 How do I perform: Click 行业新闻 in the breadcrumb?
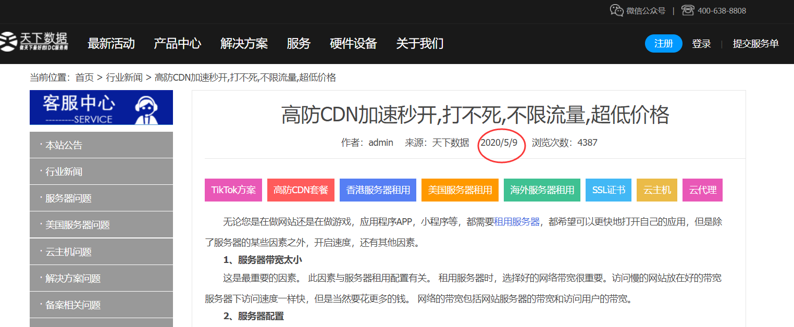[124, 78]
